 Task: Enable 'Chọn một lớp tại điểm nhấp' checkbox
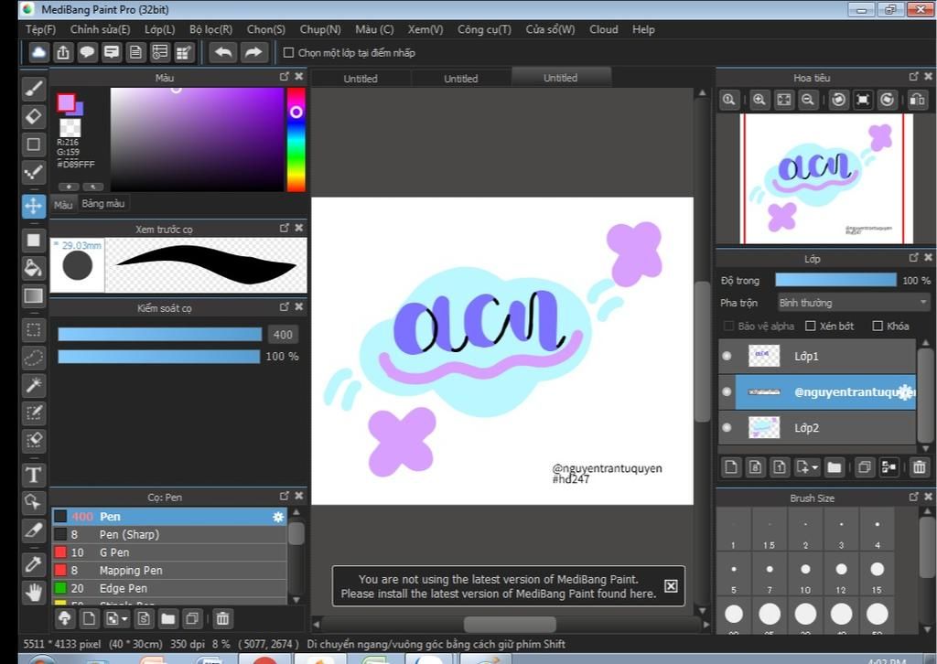288,52
